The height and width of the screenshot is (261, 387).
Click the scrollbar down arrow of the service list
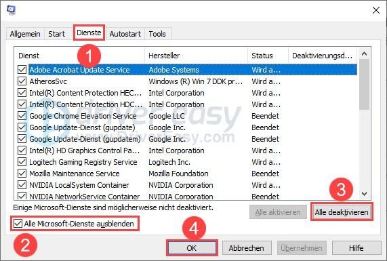(364, 194)
